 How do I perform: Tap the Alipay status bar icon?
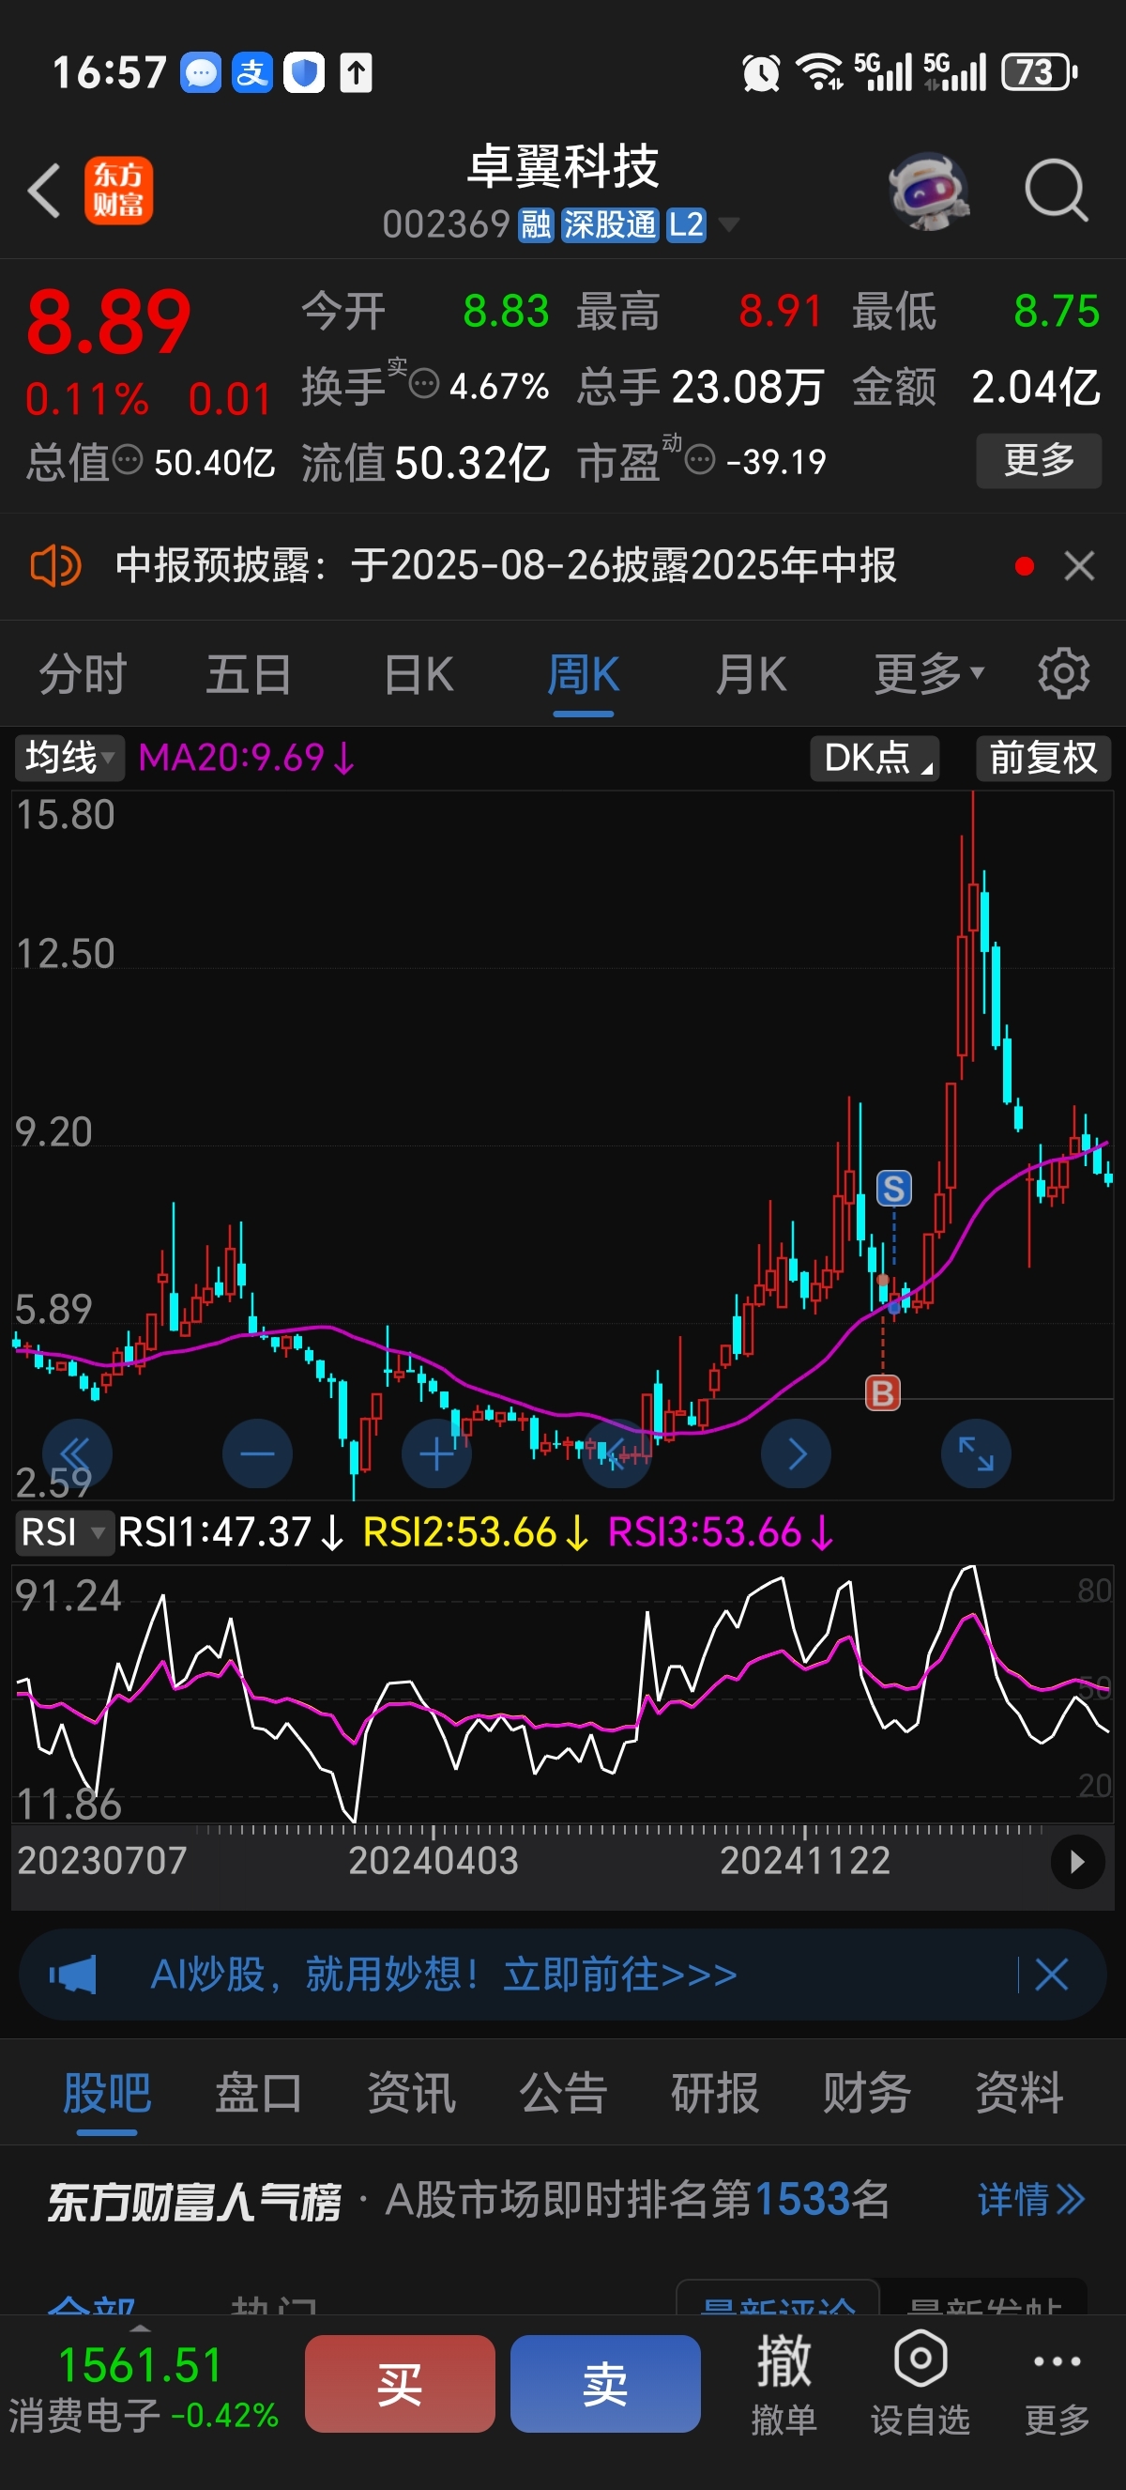point(252,72)
